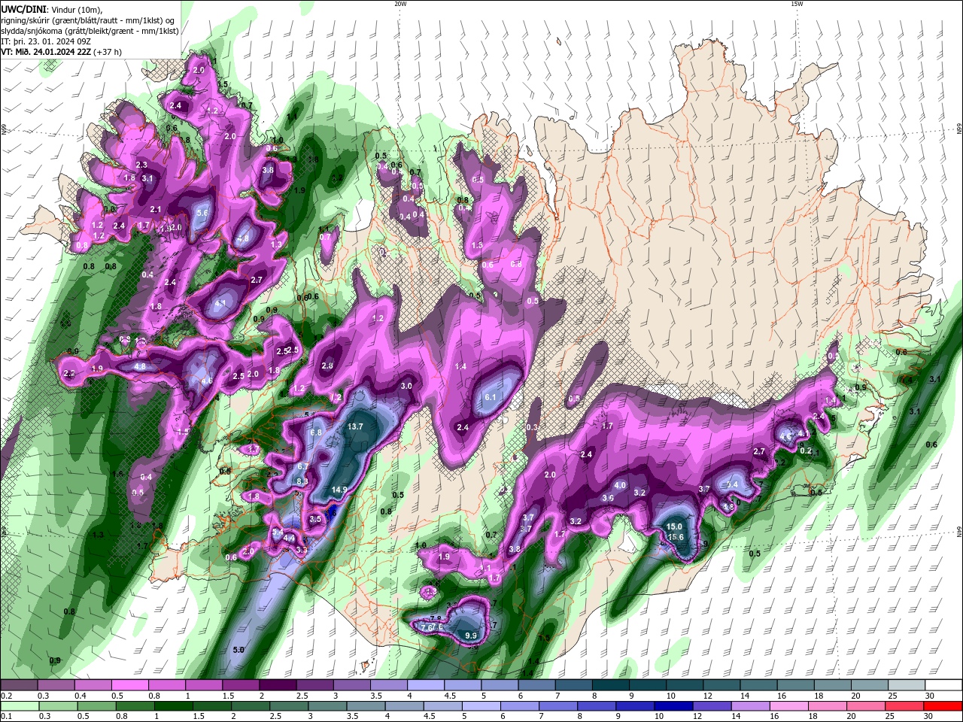Click the '(+37 h)' forecast offset text
963x722 pixels.
point(108,52)
